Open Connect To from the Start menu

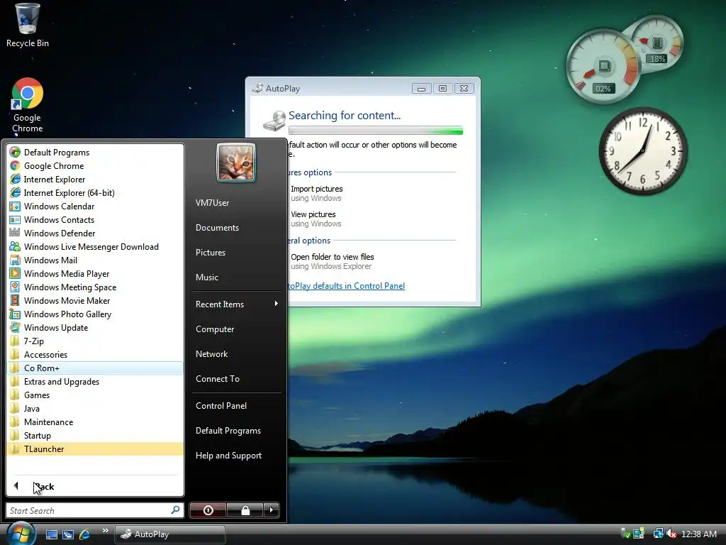(236, 379)
